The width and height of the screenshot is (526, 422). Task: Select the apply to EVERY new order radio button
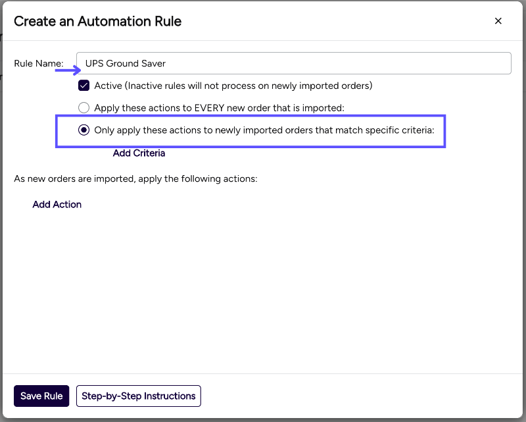click(x=84, y=107)
